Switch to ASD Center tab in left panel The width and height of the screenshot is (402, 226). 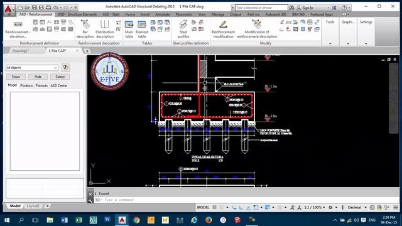tap(58, 85)
